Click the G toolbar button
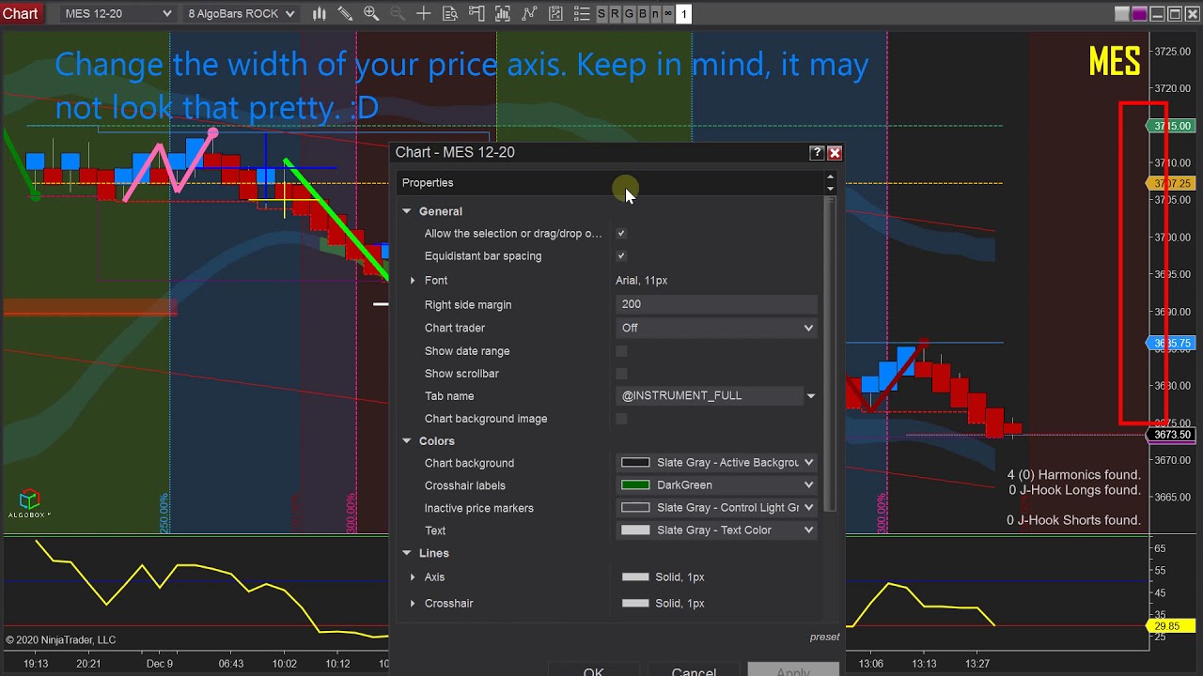Image resolution: width=1203 pixels, height=676 pixels. pyautogui.click(x=629, y=13)
